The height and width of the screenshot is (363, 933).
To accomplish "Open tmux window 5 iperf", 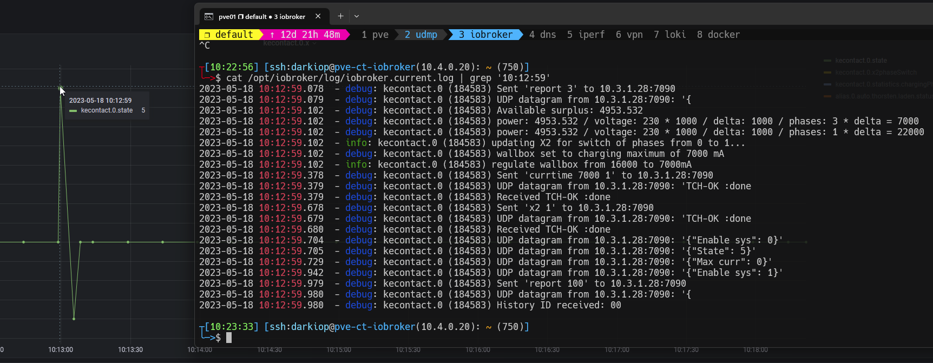I will (586, 35).
